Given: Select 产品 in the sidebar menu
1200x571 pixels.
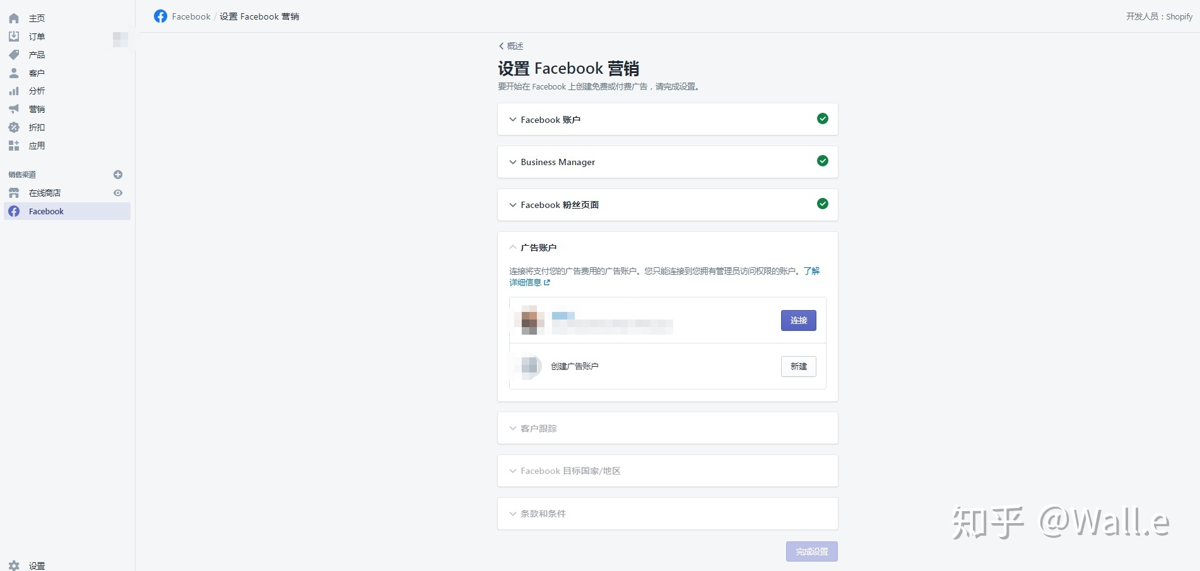Looking at the screenshot, I should [x=37, y=55].
